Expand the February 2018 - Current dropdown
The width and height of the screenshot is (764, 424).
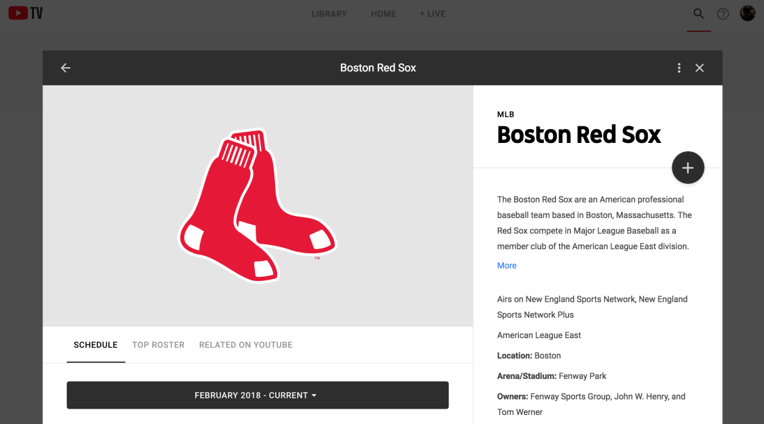pos(257,396)
